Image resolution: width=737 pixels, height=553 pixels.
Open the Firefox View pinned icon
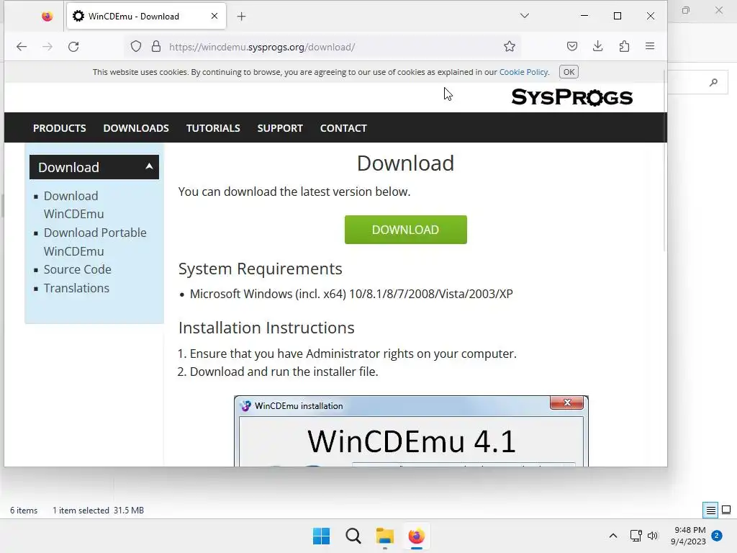point(47,17)
